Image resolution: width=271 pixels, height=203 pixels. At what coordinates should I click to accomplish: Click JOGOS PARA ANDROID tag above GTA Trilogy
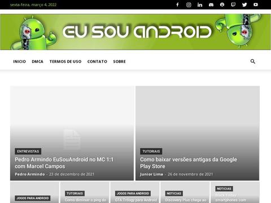click(133, 193)
